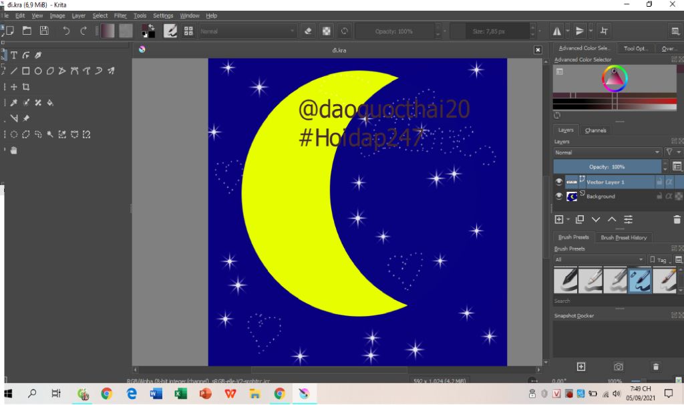Open the layer blending mode Normal dropdown
This screenshot has height=405, width=684.
click(607, 152)
